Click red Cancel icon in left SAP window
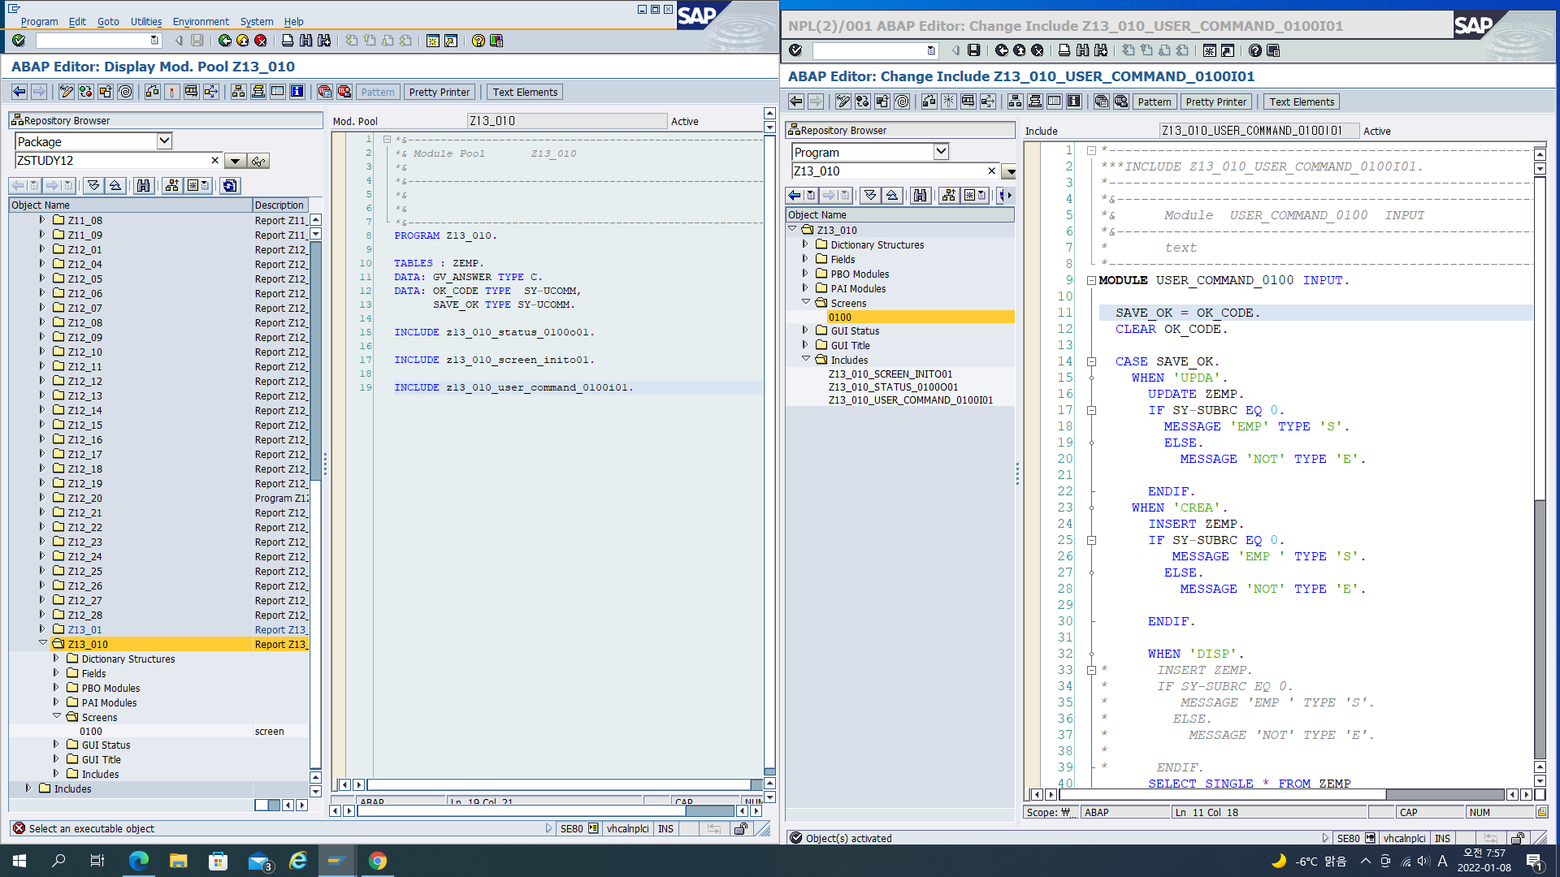 click(x=261, y=41)
